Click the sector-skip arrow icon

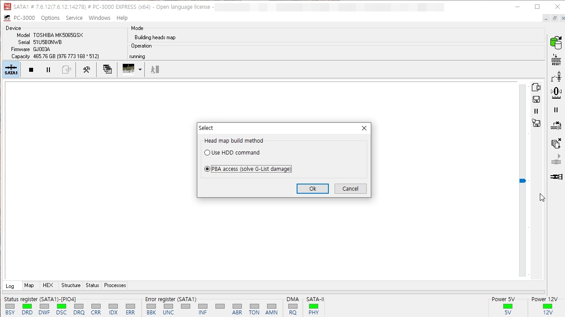point(556,126)
